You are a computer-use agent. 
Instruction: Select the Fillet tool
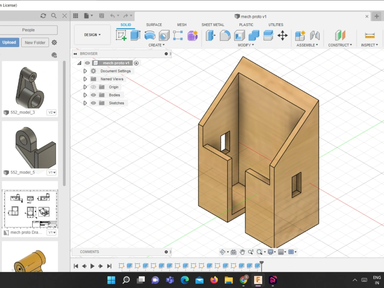[225, 35]
